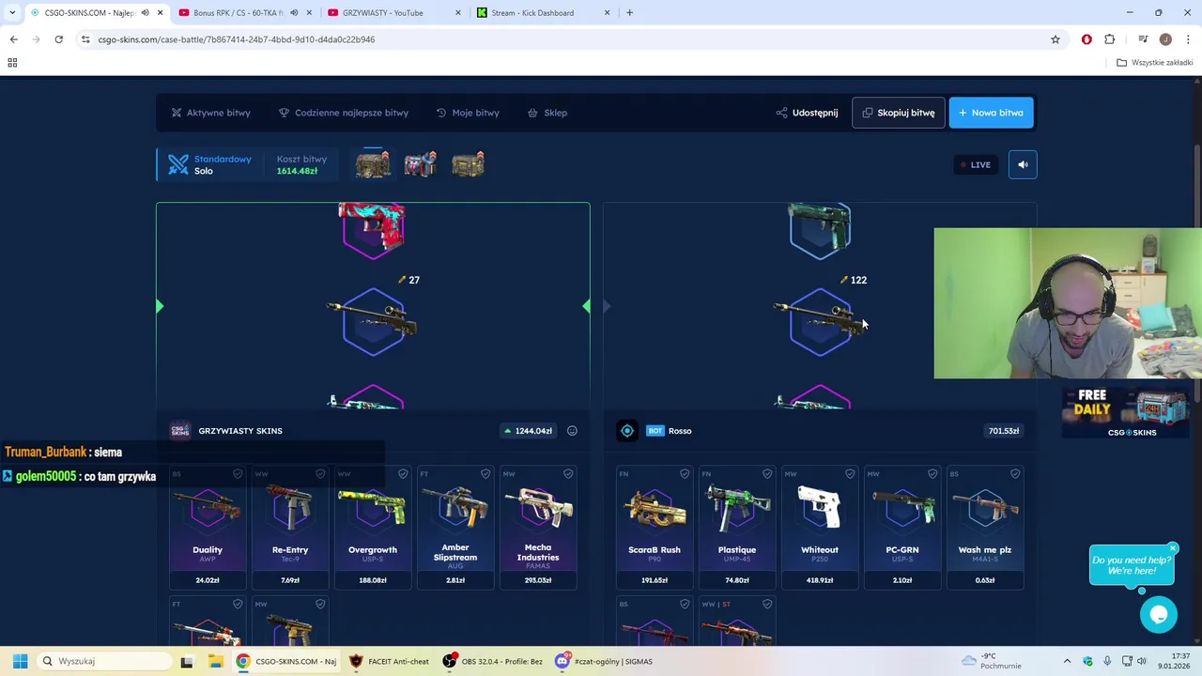Switch to OBS 32.0.4 taskbar window
Image resolution: width=1202 pixels, height=676 pixels.
pyautogui.click(x=494, y=661)
